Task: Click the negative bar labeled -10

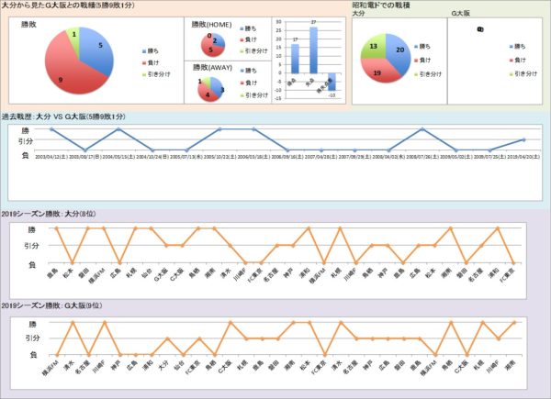Action: click(332, 83)
